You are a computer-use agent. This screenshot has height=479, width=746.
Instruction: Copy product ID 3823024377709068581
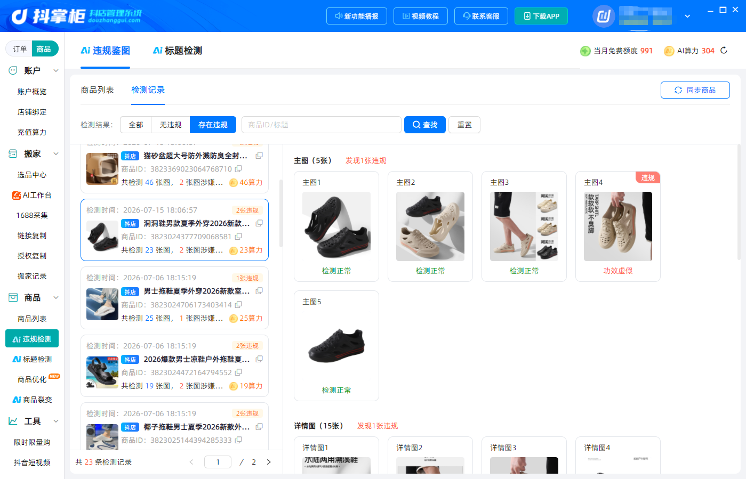[x=238, y=237]
